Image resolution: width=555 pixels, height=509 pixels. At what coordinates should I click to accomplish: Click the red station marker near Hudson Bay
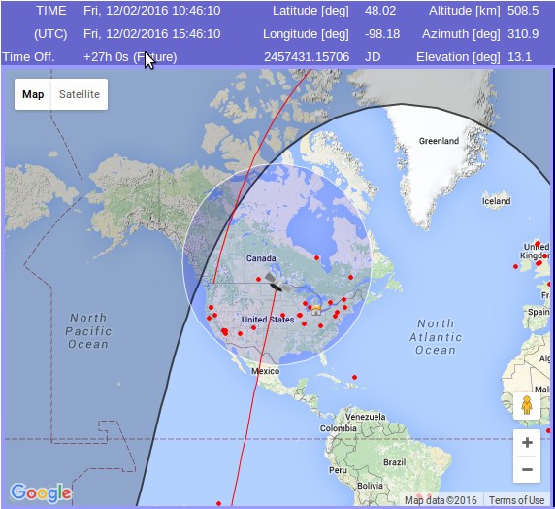pos(316,257)
